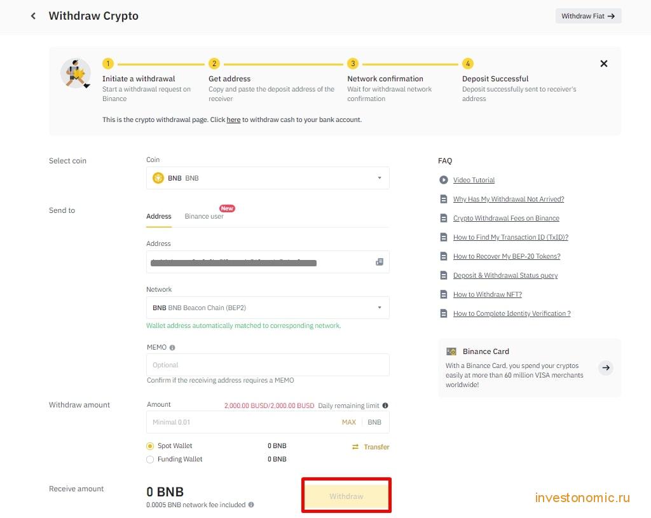This screenshot has height=518, width=651.
Task: Click document icon beside How to Withdraw NFT
Action: coord(443,295)
